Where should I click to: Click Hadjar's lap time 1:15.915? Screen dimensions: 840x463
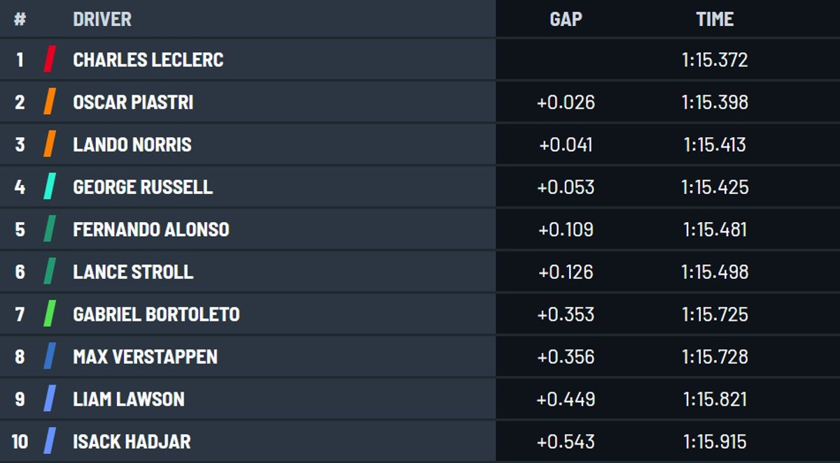pos(715,441)
